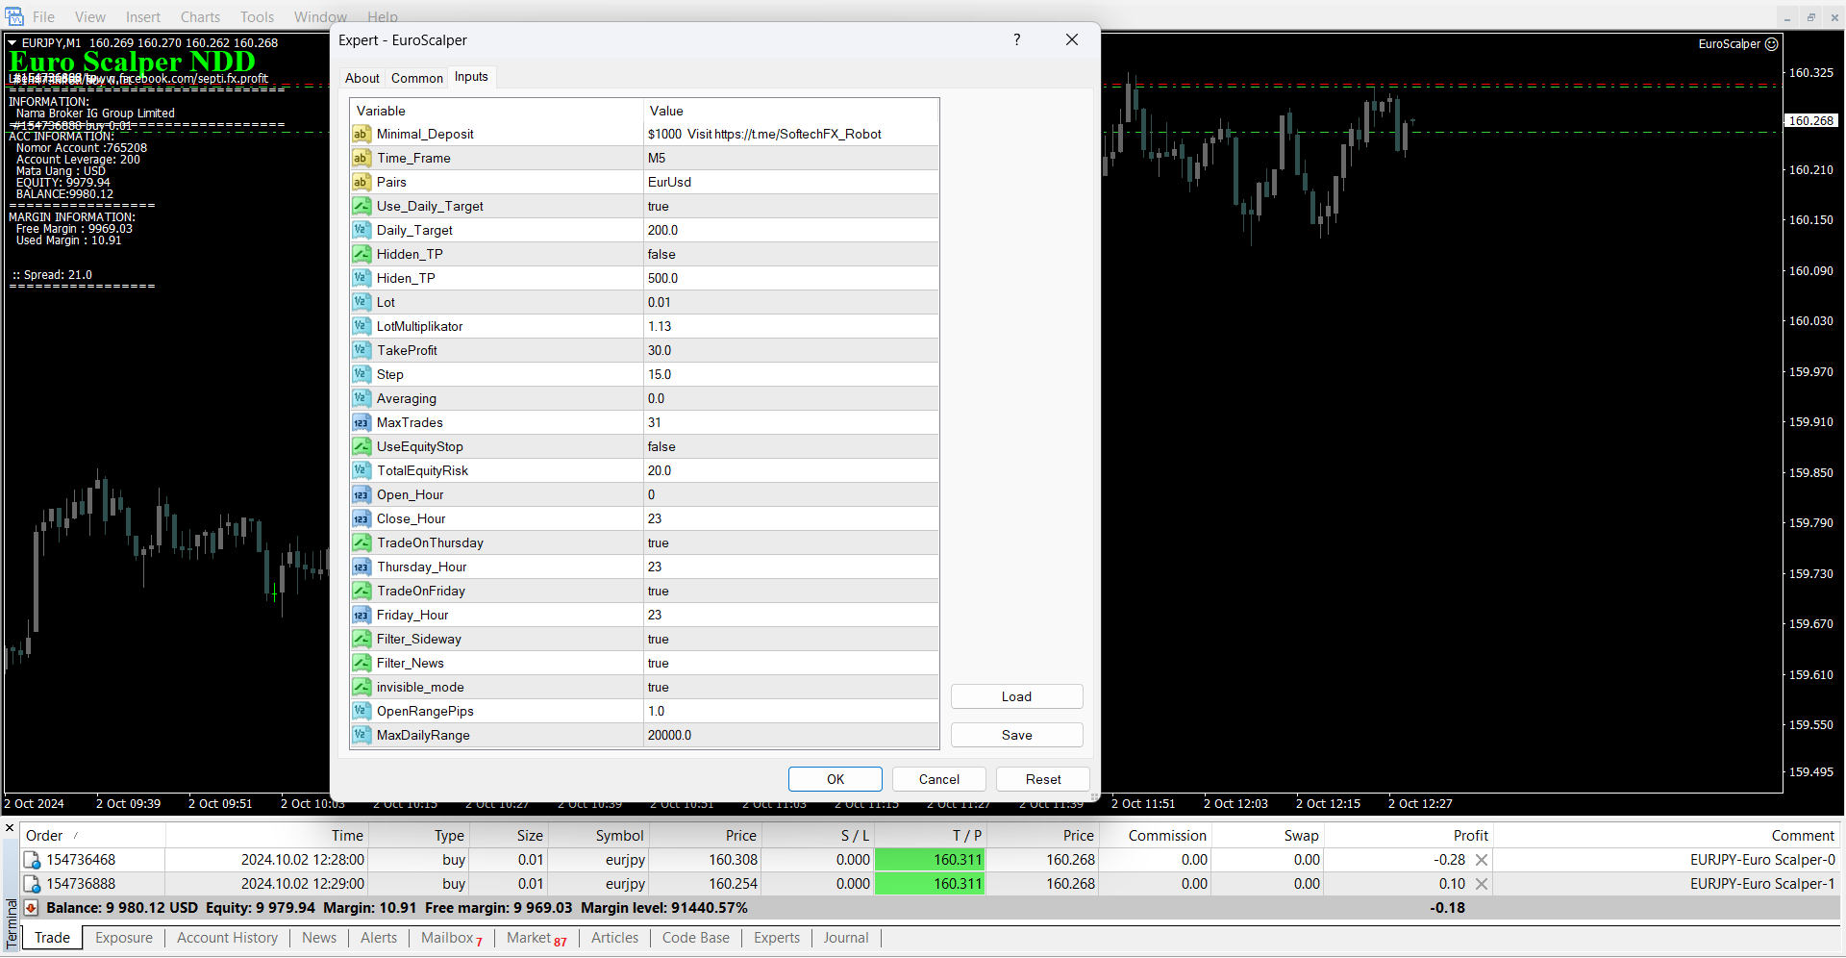The image size is (1846, 958).
Task: Click the Load button for input presets
Action: pos(1016,697)
